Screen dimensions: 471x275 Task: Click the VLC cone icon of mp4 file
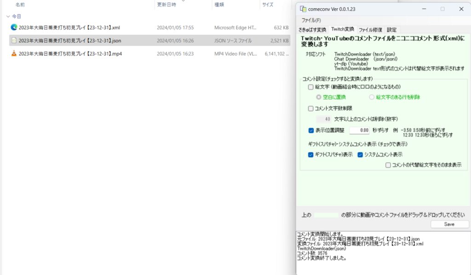(14, 54)
